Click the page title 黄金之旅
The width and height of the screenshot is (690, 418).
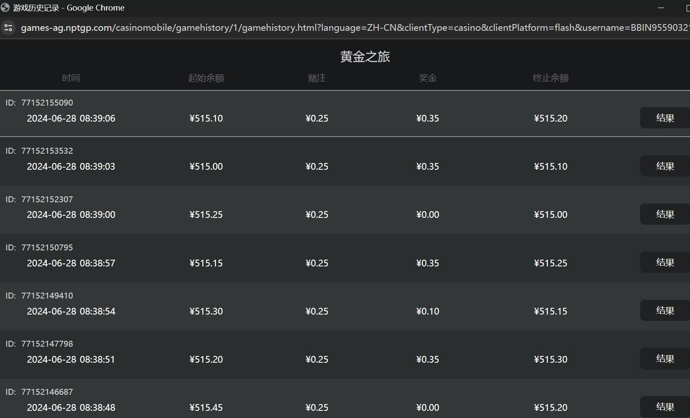[365, 56]
